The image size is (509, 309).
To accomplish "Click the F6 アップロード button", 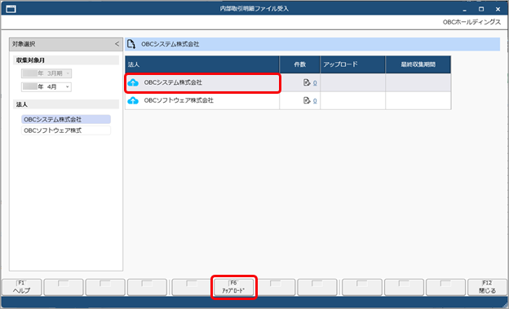I will point(234,287).
